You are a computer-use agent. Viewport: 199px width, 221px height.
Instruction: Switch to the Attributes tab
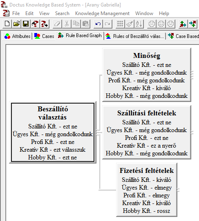[18, 36]
